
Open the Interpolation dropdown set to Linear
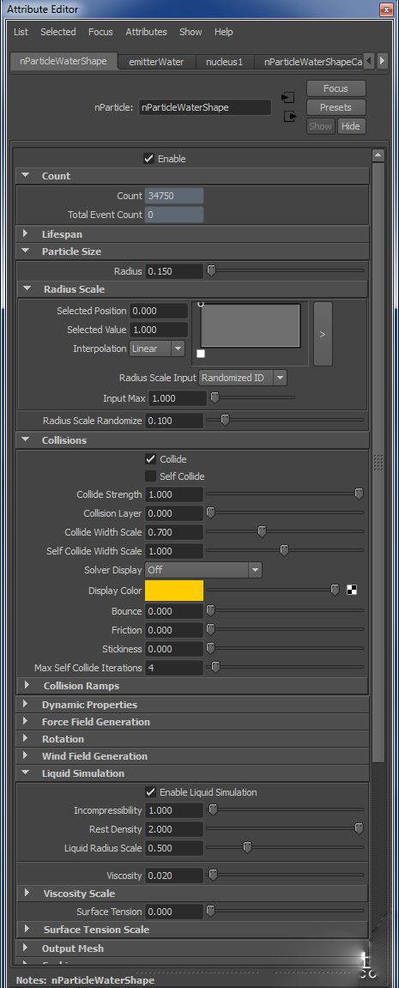tap(157, 349)
